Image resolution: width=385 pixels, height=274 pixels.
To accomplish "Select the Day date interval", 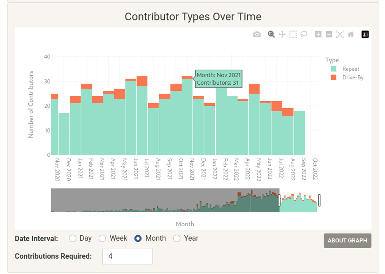I will point(73,238).
